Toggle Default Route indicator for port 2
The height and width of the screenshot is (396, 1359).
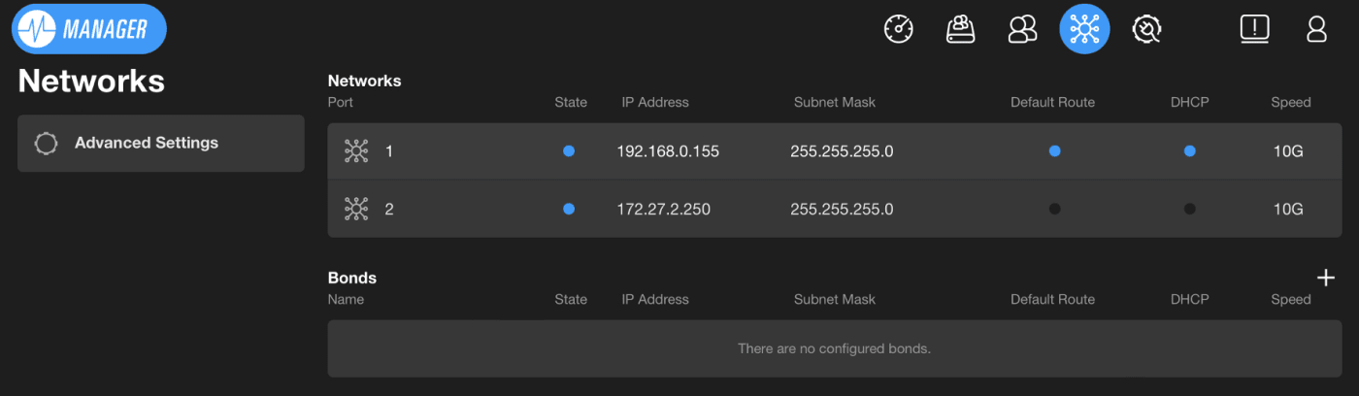point(1054,209)
